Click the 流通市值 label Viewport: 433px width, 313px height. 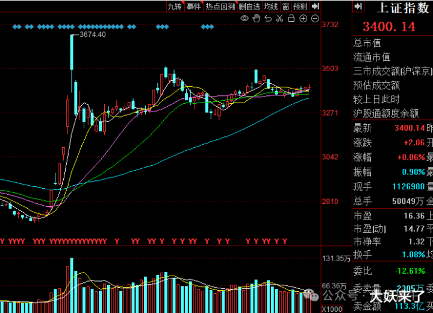pyautogui.click(x=372, y=57)
